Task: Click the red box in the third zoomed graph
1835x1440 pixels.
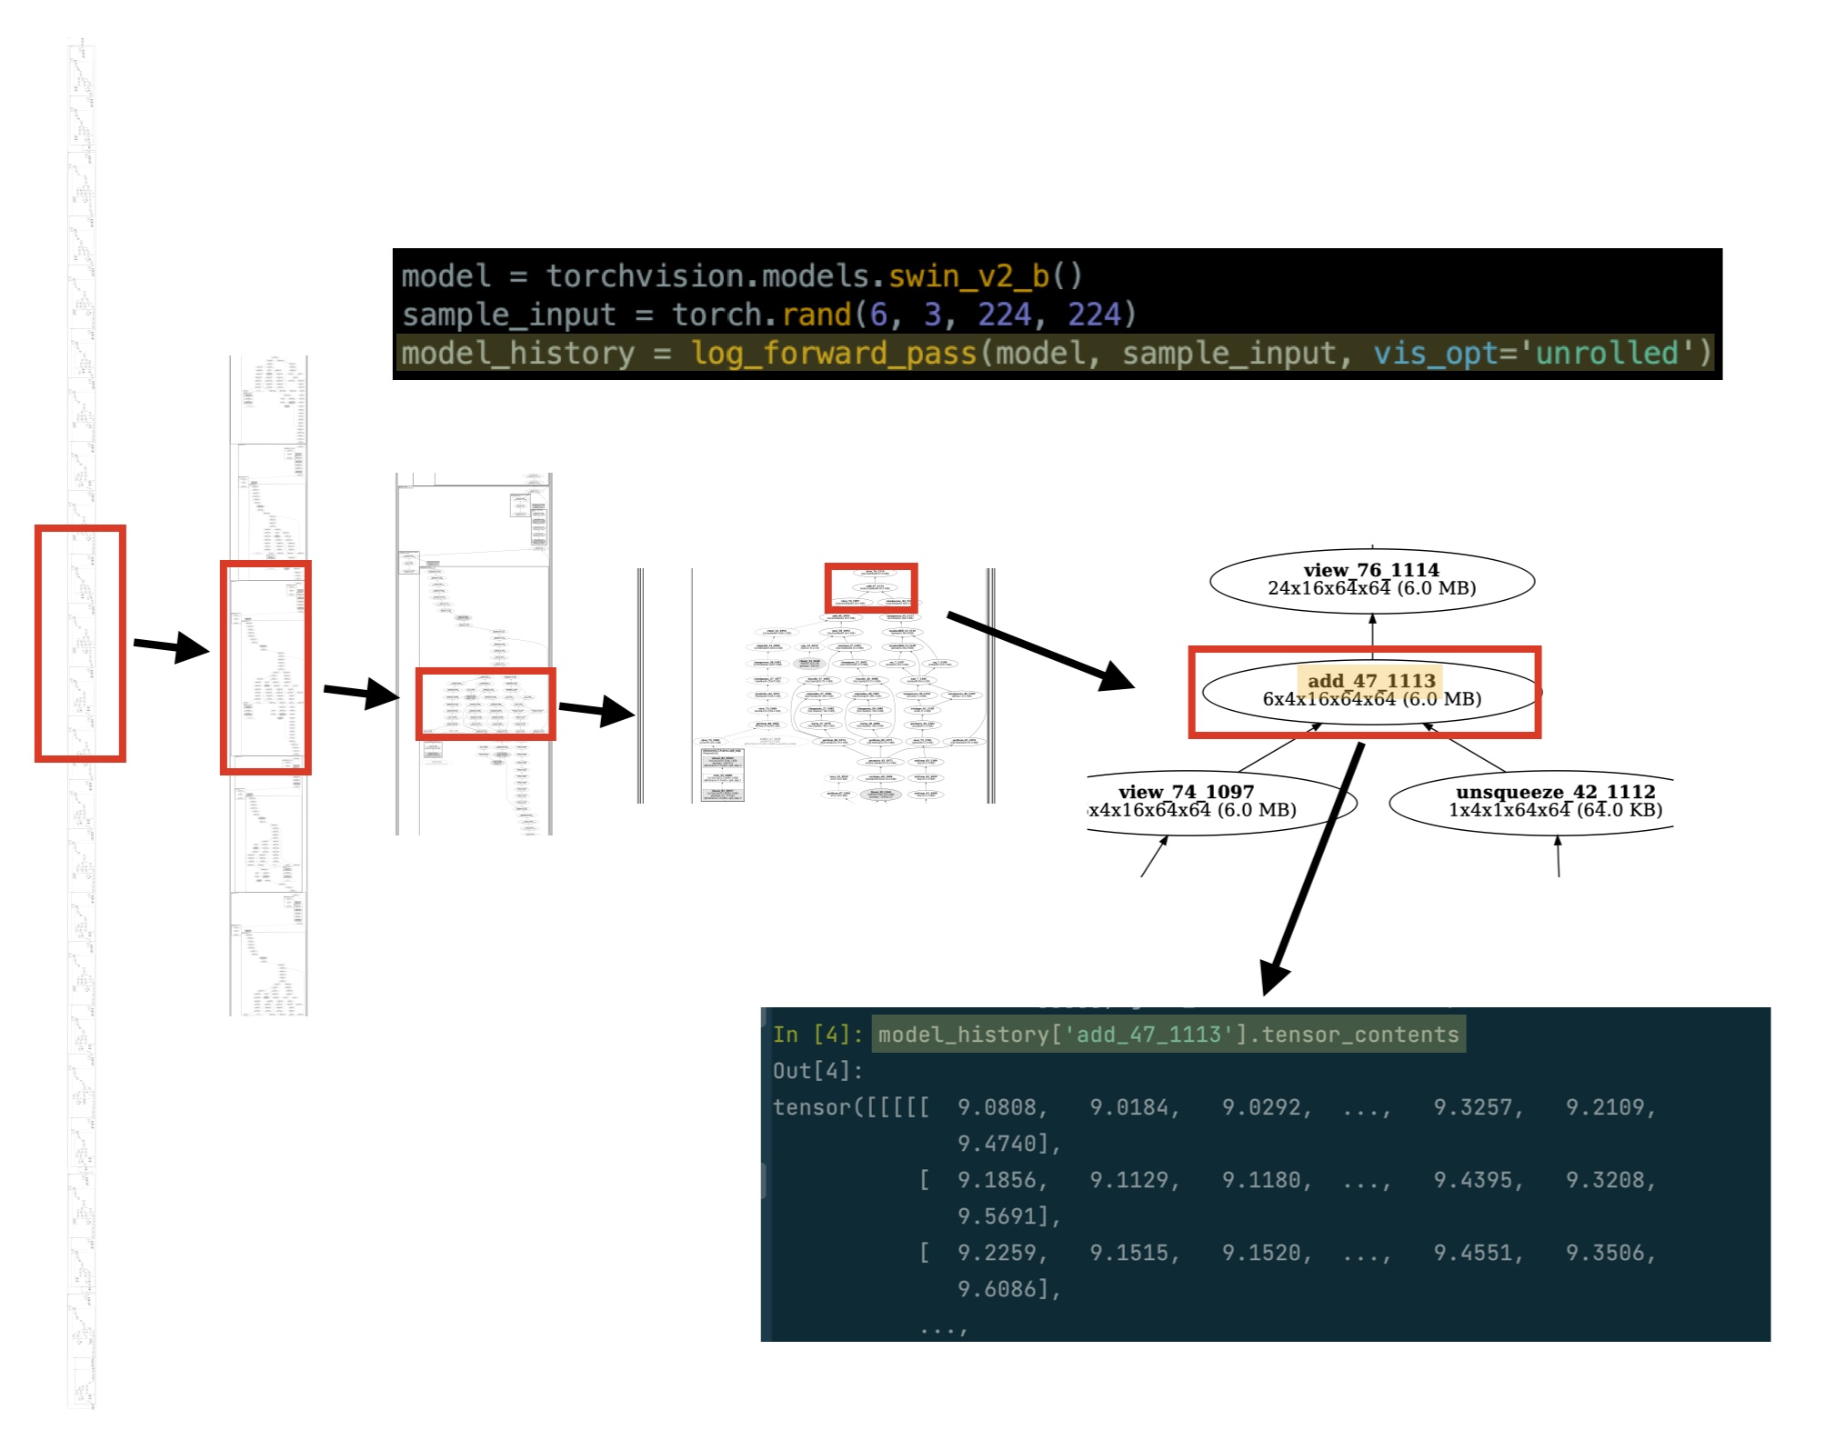Action: tap(486, 704)
